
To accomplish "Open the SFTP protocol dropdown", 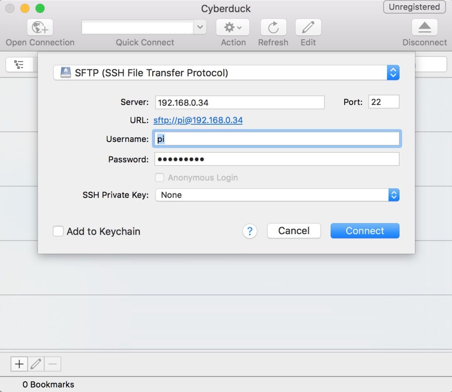I will pyautogui.click(x=226, y=73).
